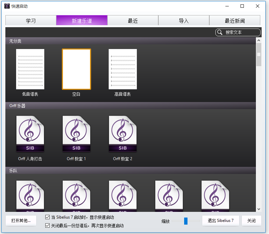Select the 低音谱表 score thumbnail
The height and width of the screenshot is (234, 269).
tap(30, 69)
